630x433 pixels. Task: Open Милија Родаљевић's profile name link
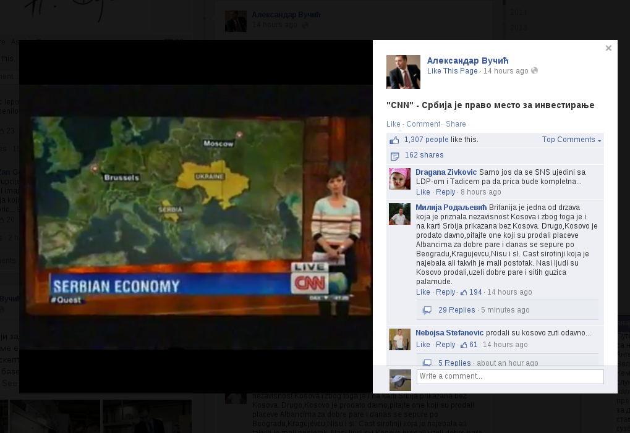451,208
